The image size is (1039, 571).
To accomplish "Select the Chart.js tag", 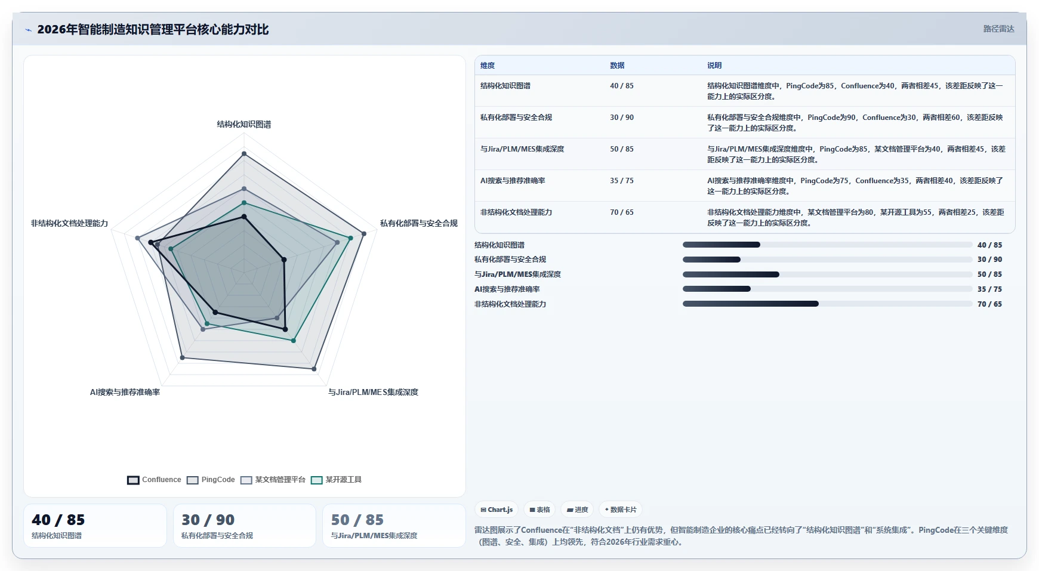I will [x=497, y=510].
